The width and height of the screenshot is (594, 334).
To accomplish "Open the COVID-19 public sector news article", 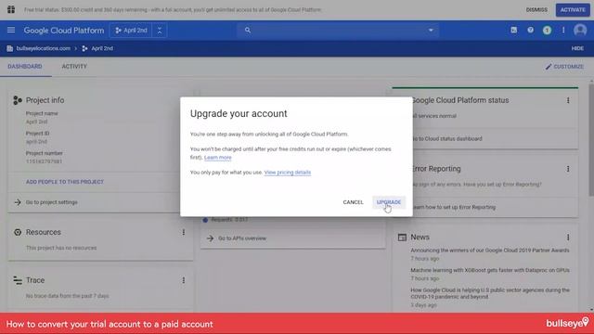I will 490,293.
